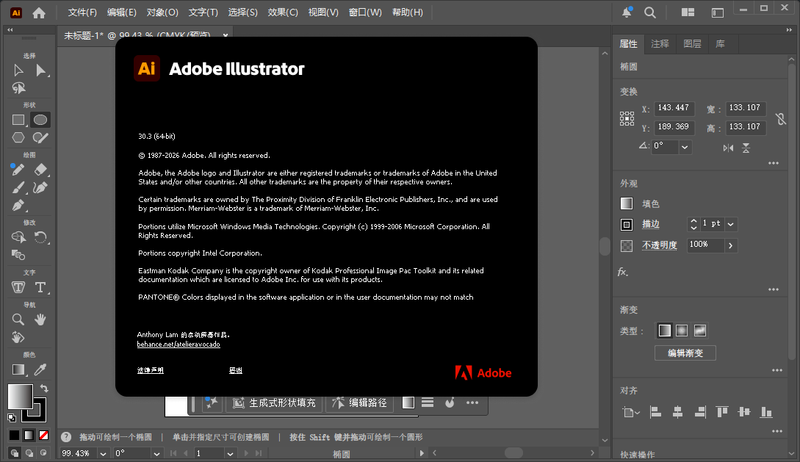The image size is (800, 462).
Task: Open the search icon in the top bar
Action: [650, 12]
